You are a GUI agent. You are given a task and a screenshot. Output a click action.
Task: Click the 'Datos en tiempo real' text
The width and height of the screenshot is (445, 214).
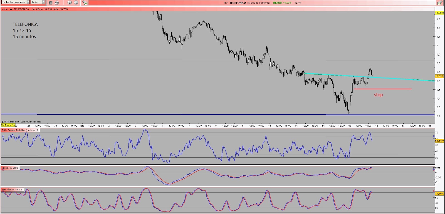pos(31,122)
